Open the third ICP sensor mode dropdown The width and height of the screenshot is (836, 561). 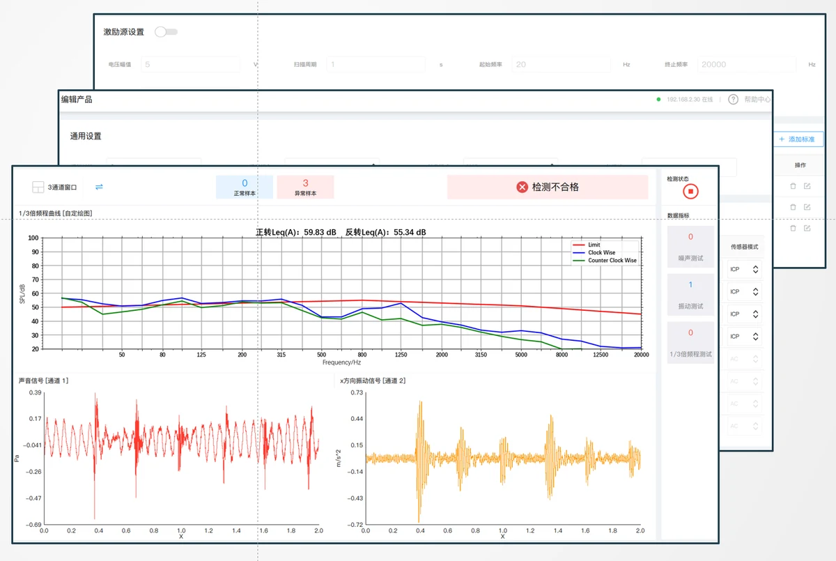pos(744,314)
